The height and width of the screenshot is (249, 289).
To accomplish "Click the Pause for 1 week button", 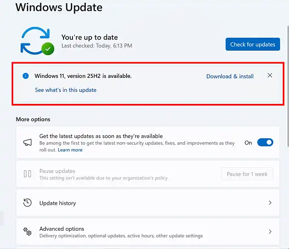I will (247, 174).
